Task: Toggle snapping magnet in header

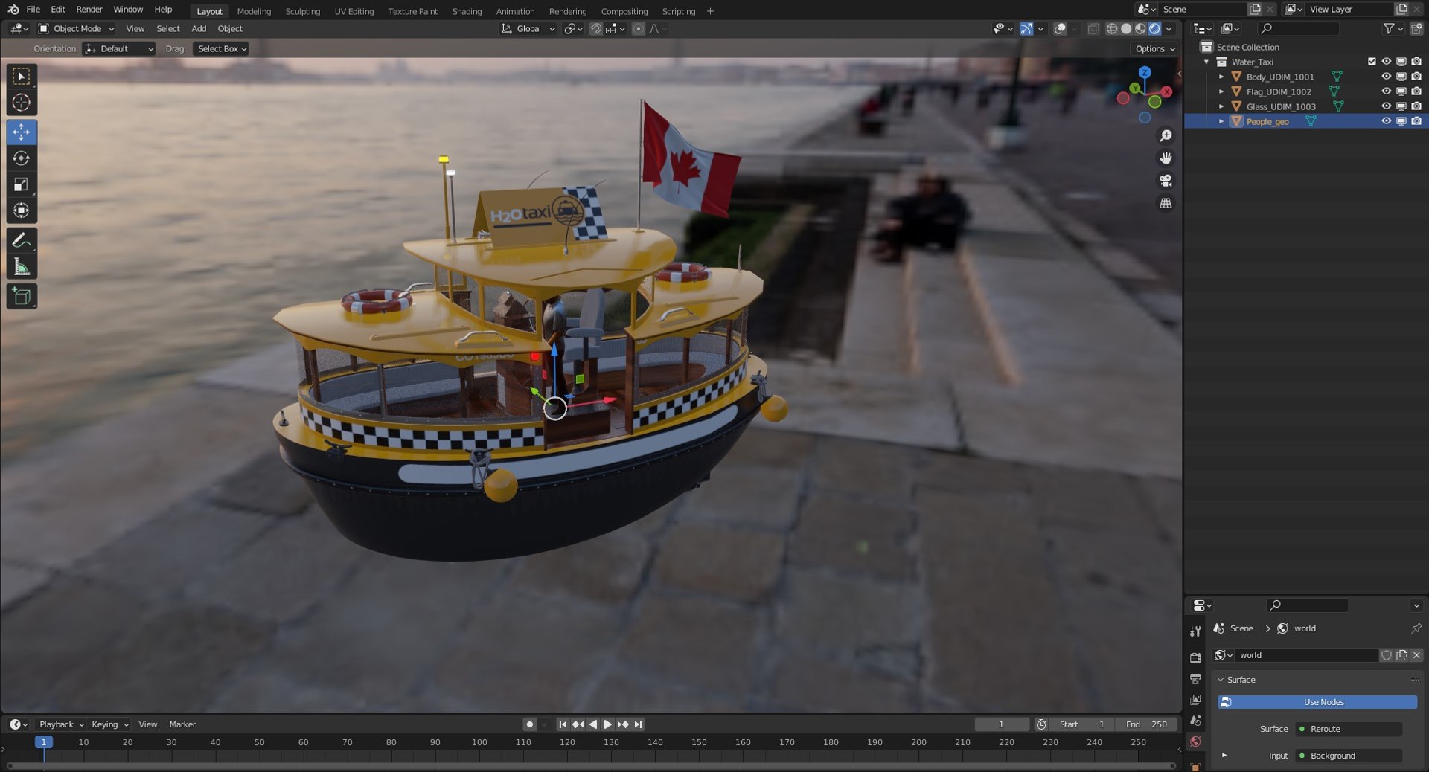Action: click(x=595, y=29)
